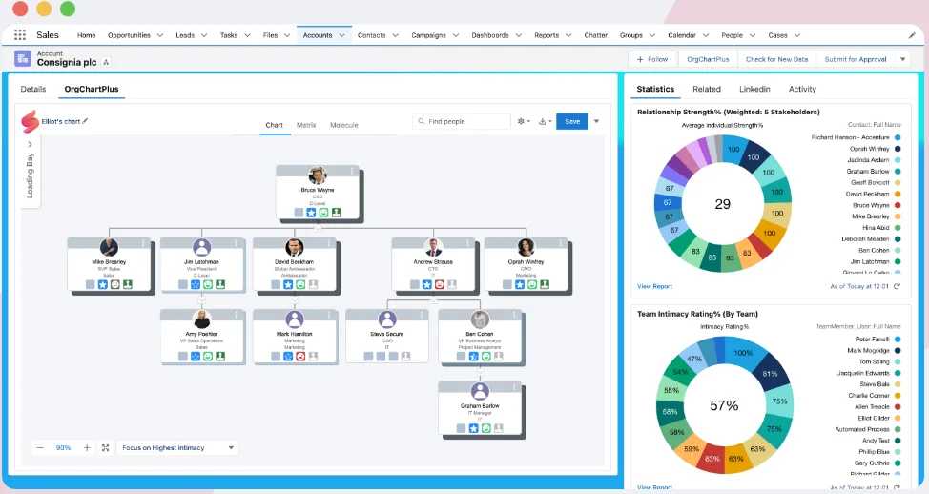Click Oprah Winfrey legend color dot
Viewport: 929px width, 494px height.
click(898, 149)
